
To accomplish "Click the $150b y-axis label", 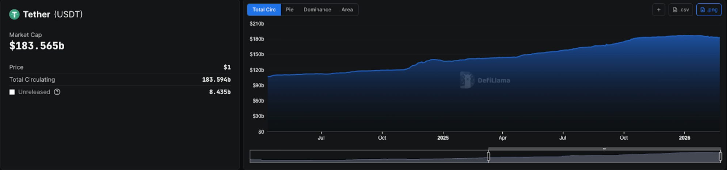I will pos(257,54).
